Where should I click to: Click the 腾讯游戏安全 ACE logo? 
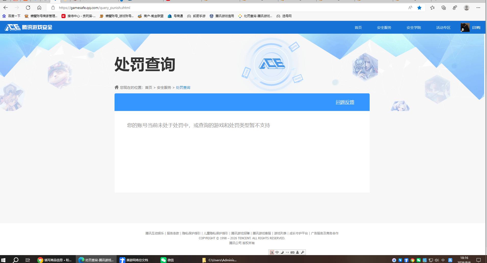(28, 27)
